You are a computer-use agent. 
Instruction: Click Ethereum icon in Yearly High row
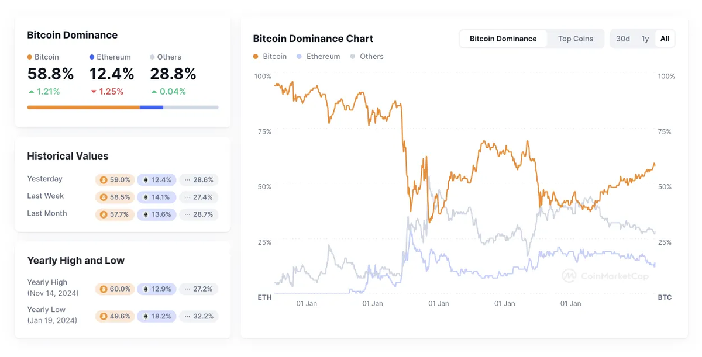146,289
